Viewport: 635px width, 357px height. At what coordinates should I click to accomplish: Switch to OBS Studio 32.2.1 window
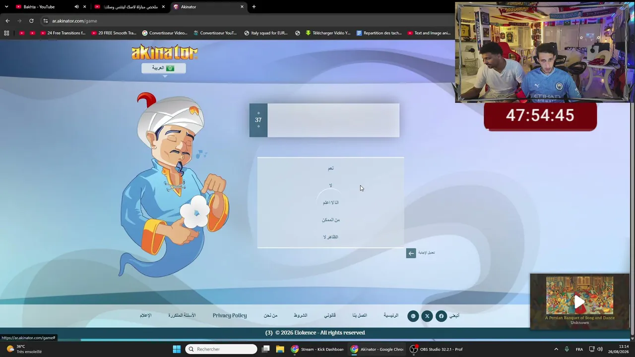click(437, 349)
